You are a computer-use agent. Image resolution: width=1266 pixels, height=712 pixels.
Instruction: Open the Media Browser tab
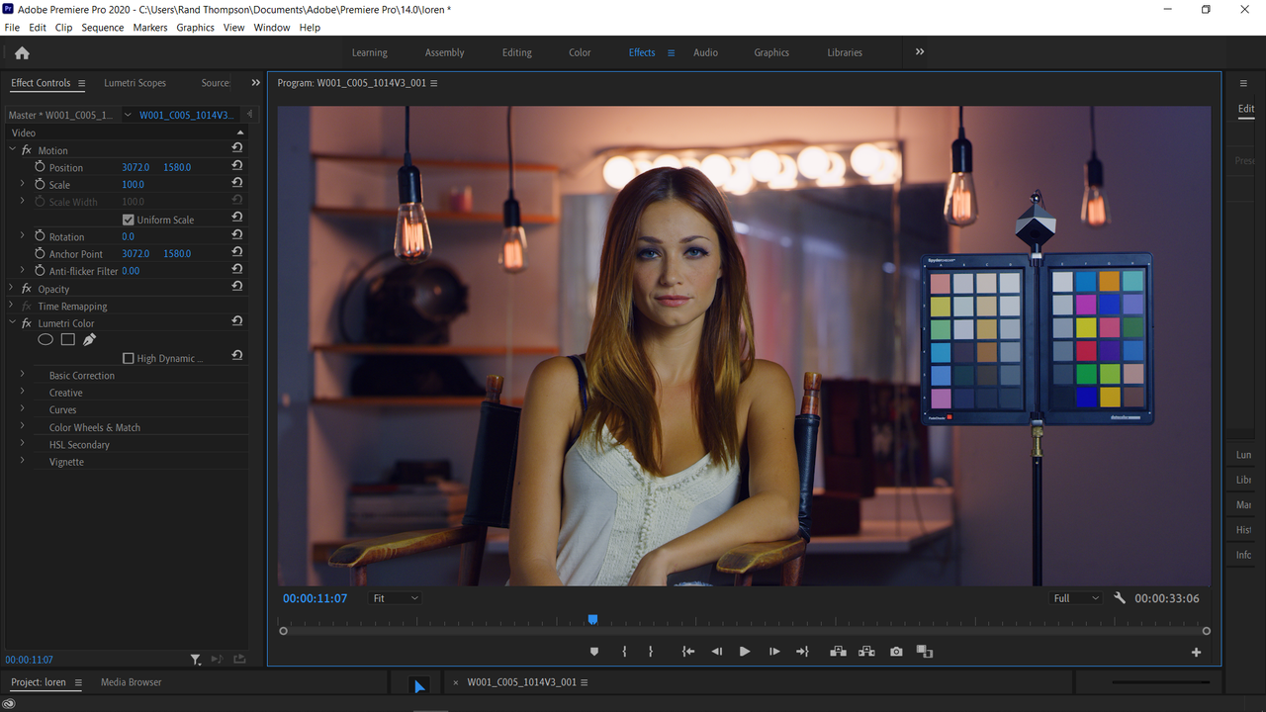131,682
